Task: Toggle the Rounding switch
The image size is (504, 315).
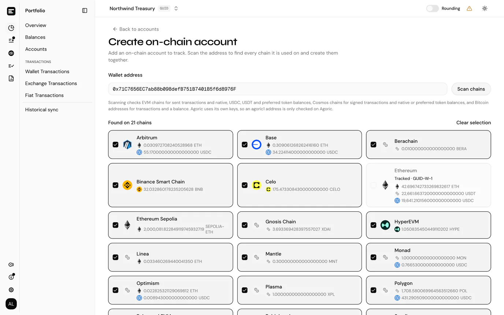Action: click(432, 8)
